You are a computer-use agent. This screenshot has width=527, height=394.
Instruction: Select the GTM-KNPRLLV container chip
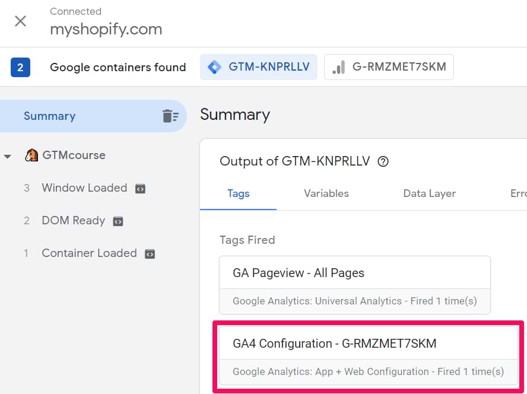[x=259, y=67]
